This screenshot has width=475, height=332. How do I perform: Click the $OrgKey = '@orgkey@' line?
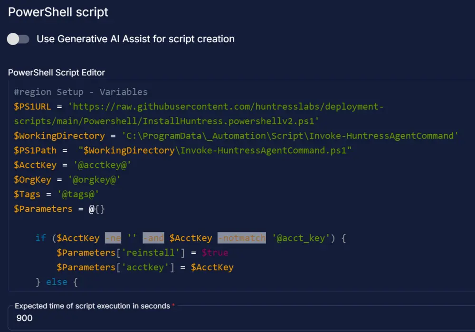(x=67, y=180)
